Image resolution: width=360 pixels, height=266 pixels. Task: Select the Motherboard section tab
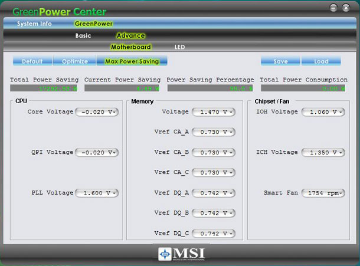click(x=131, y=47)
